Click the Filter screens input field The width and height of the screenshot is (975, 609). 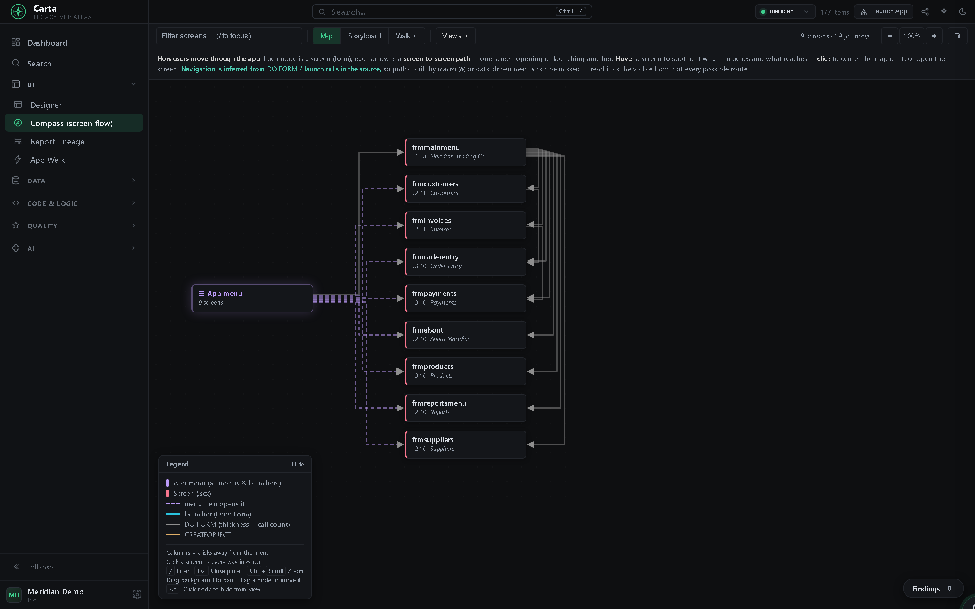point(229,36)
